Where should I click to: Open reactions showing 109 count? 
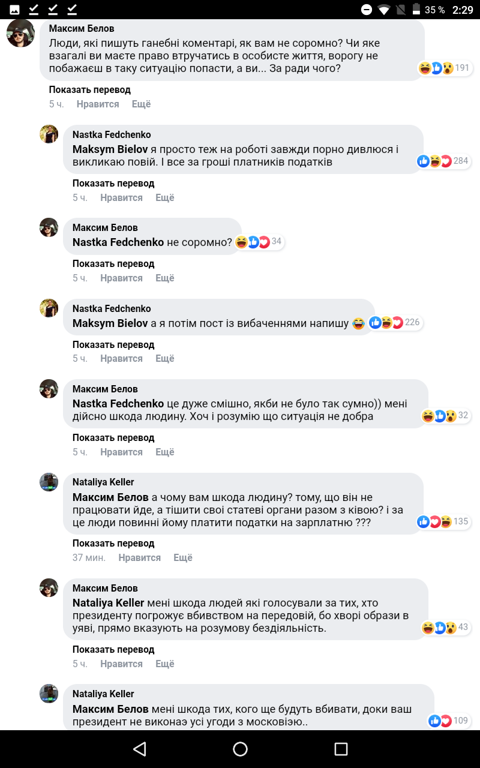(x=448, y=721)
